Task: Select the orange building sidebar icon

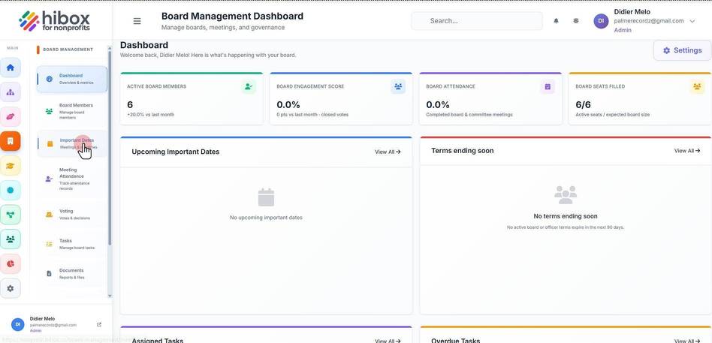Action: tap(11, 141)
